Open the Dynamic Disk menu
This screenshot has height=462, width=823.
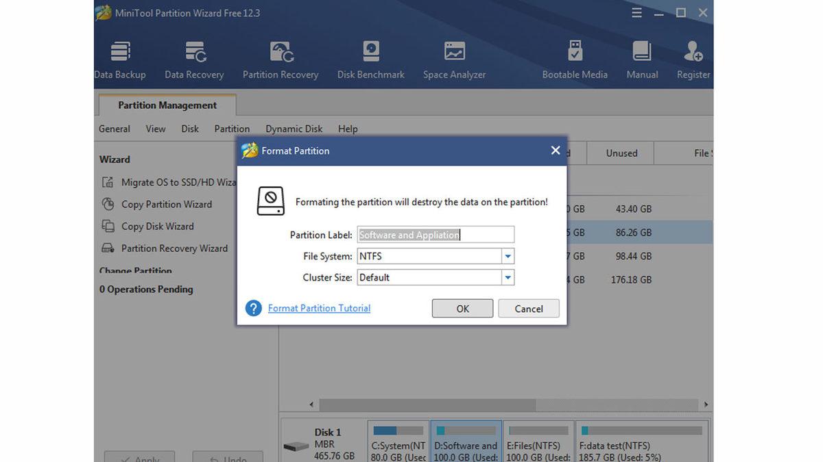[x=294, y=129]
